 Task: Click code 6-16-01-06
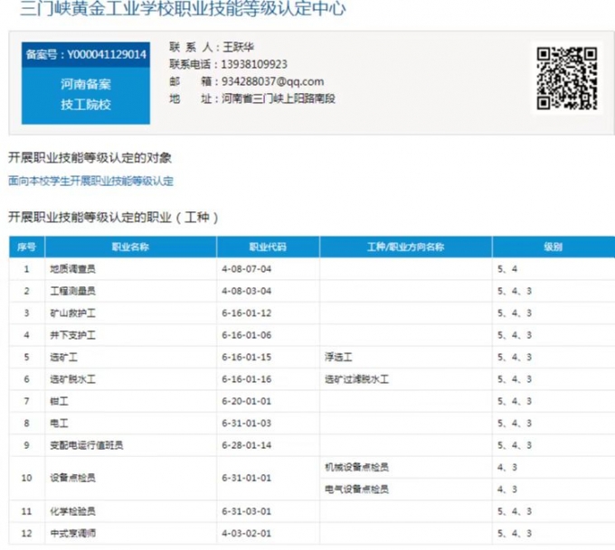(x=246, y=335)
